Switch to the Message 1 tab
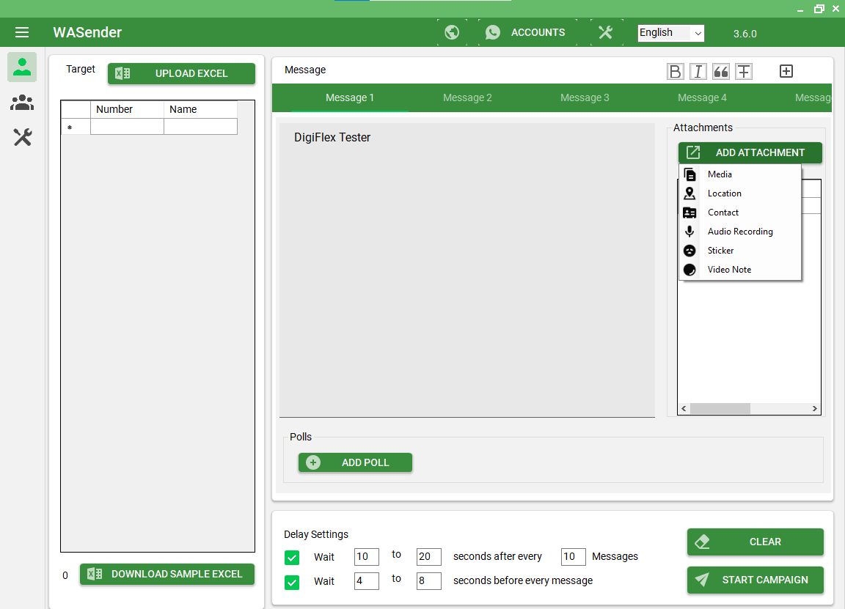The width and height of the screenshot is (845, 609). pyautogui.click(x=350, y=97)
